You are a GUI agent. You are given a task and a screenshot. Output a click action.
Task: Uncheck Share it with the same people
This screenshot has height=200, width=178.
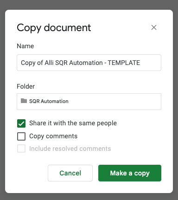[x=21, y=123]
